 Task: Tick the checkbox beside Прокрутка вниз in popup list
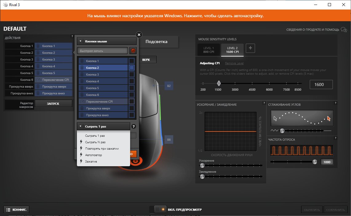click(x=132, y=115)
